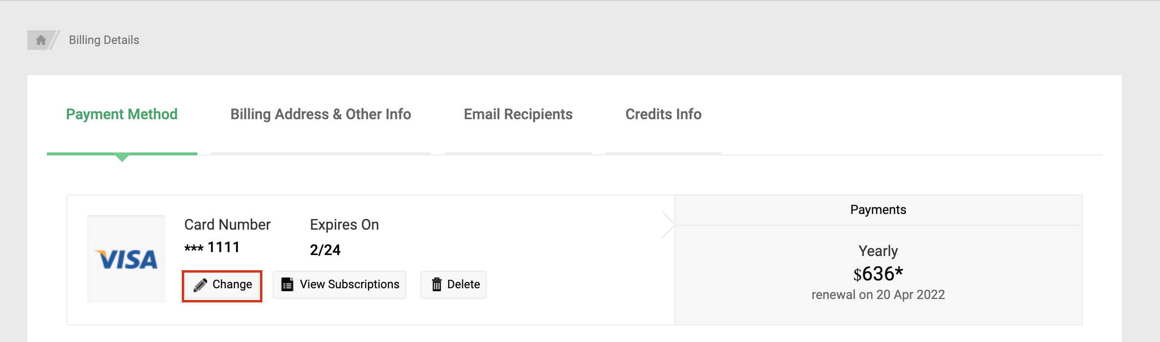
Task: Switch to Billing Address & Other Info tab
Action: [321, 114]
